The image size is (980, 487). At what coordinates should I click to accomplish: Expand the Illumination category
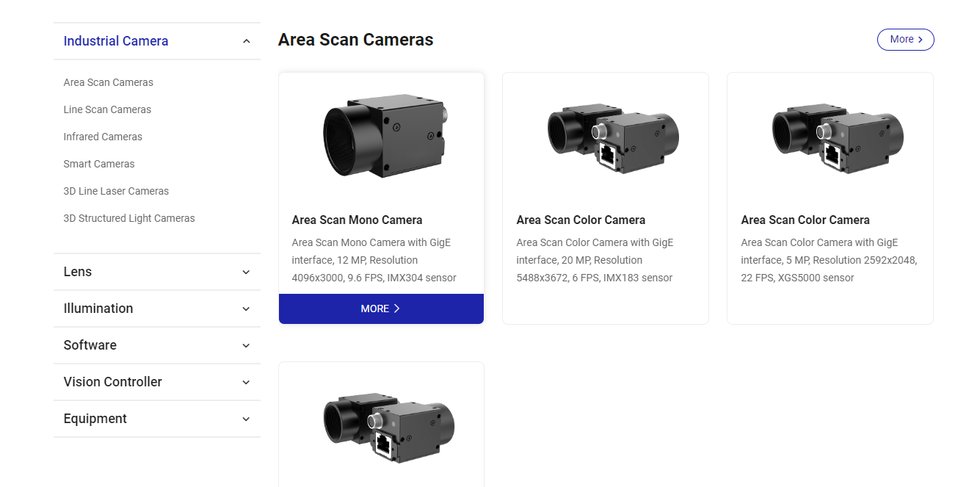157,309
